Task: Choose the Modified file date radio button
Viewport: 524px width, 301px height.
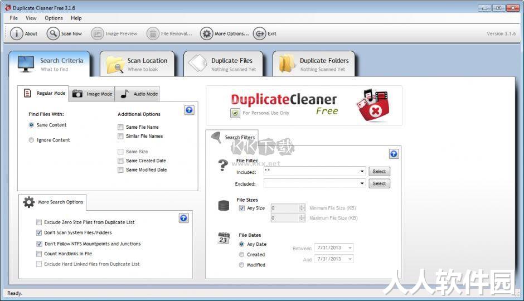Action: tap(241, 265)
